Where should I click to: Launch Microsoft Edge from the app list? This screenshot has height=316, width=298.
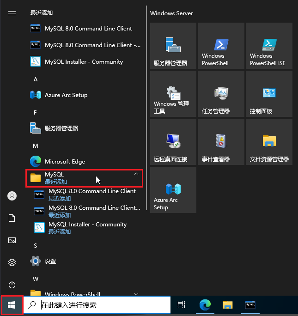pos(84,161)
